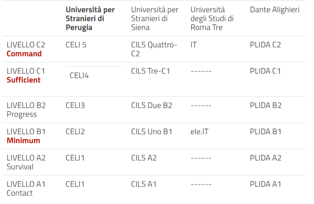Click the Dante Alighieri column header
The height and width of the screenshot is (204, 314).
274,10
